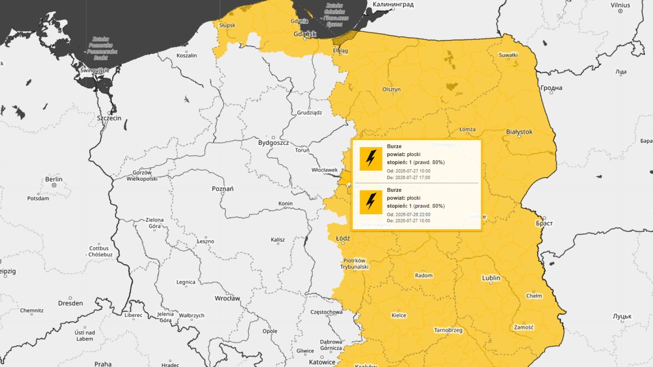Viewport: 653px width, 367px height.
Task: Click the Gorzów Wielkopolski label
Action: pyautogui.click(x=142, y=175)
